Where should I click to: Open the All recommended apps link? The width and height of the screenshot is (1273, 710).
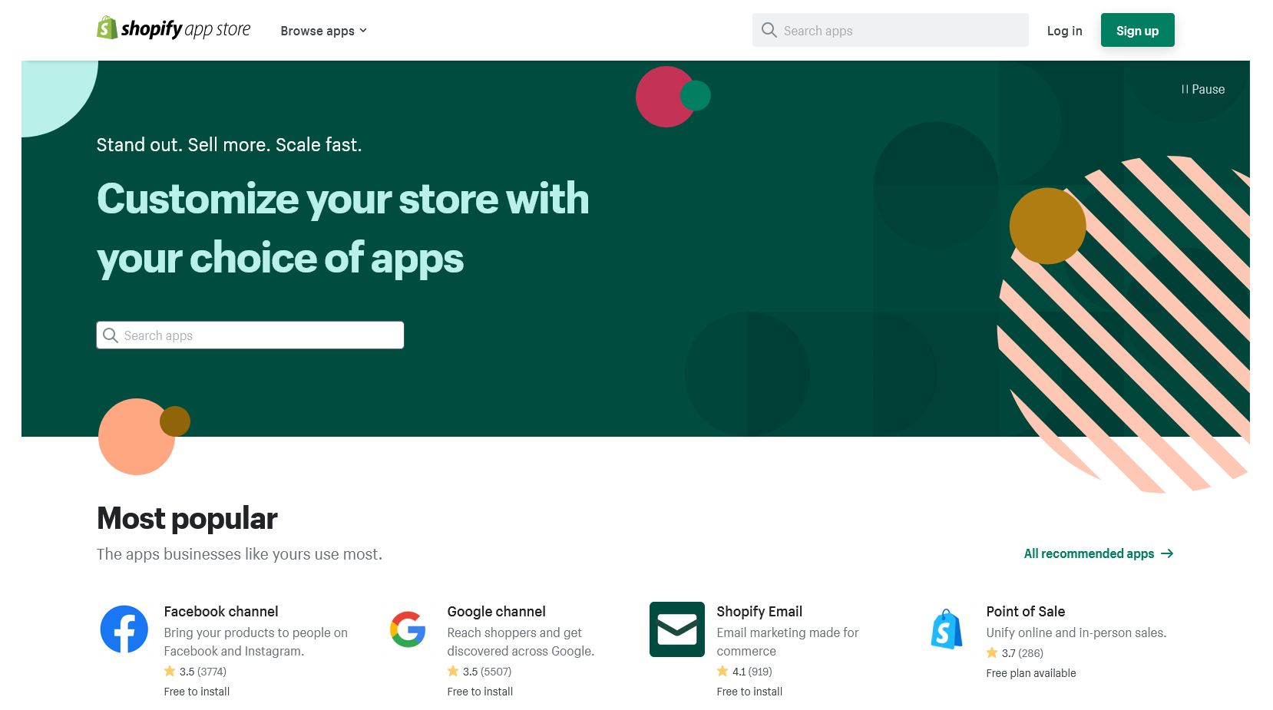pyautogui.click(x=1089, y=553)
